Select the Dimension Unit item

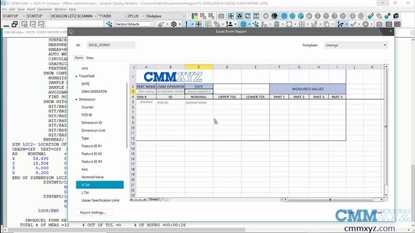click(93, 131)
